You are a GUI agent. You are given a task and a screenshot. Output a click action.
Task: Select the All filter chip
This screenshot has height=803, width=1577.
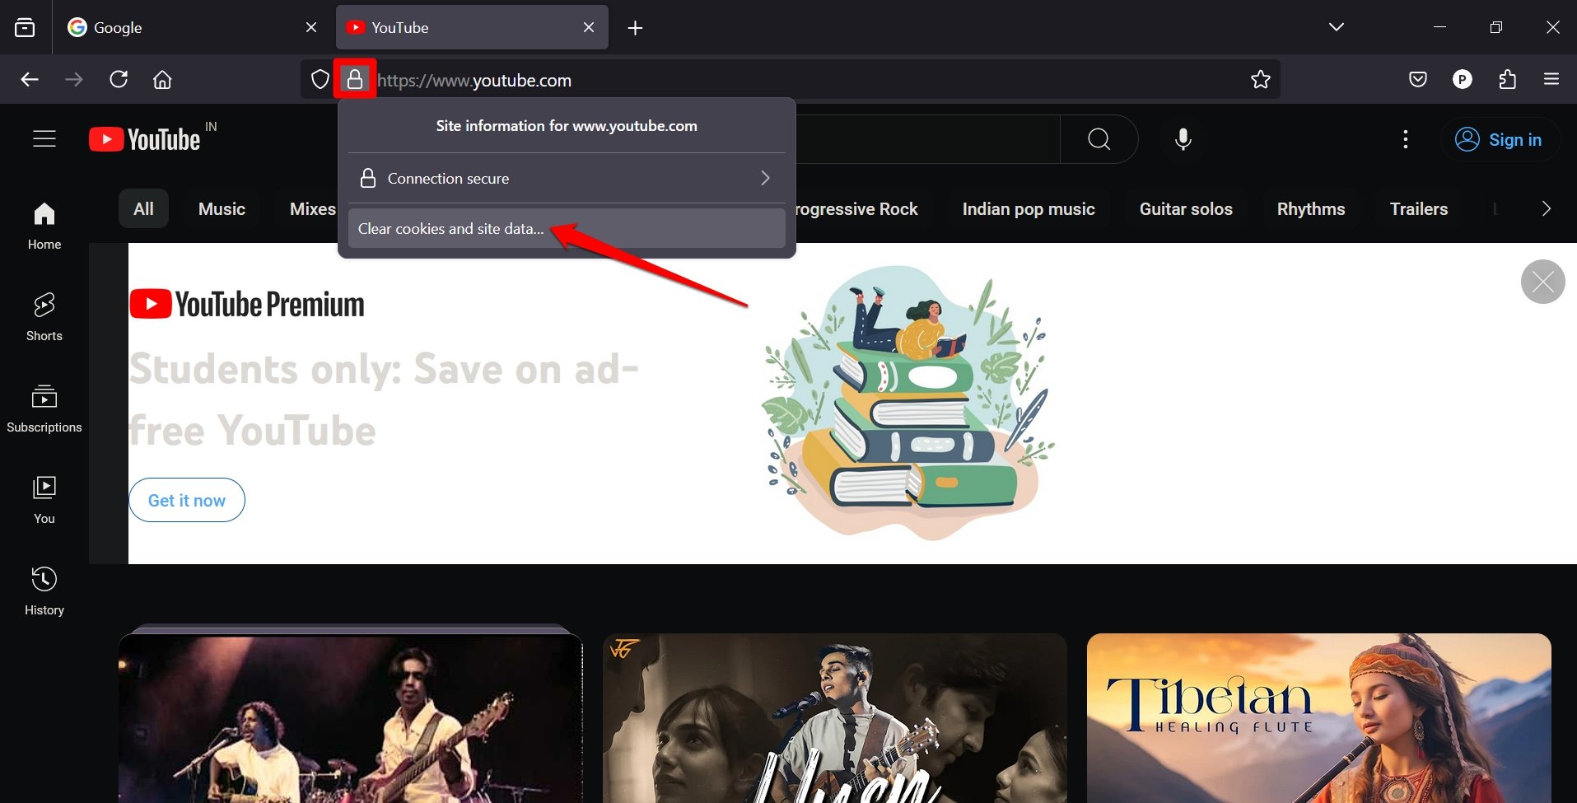coord(143,209)
